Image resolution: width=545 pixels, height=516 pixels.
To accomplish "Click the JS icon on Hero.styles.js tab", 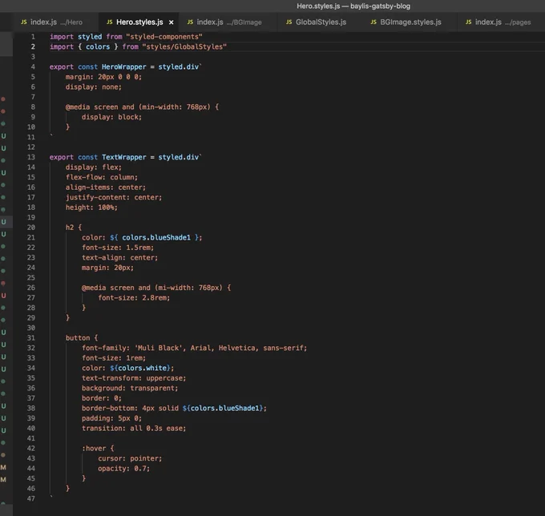I will pyautogui.click(x=110, y=22).
